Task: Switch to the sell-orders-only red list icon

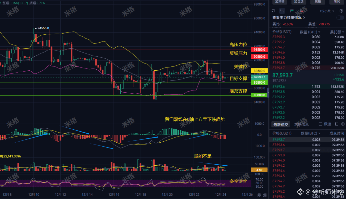Action: 302,11
